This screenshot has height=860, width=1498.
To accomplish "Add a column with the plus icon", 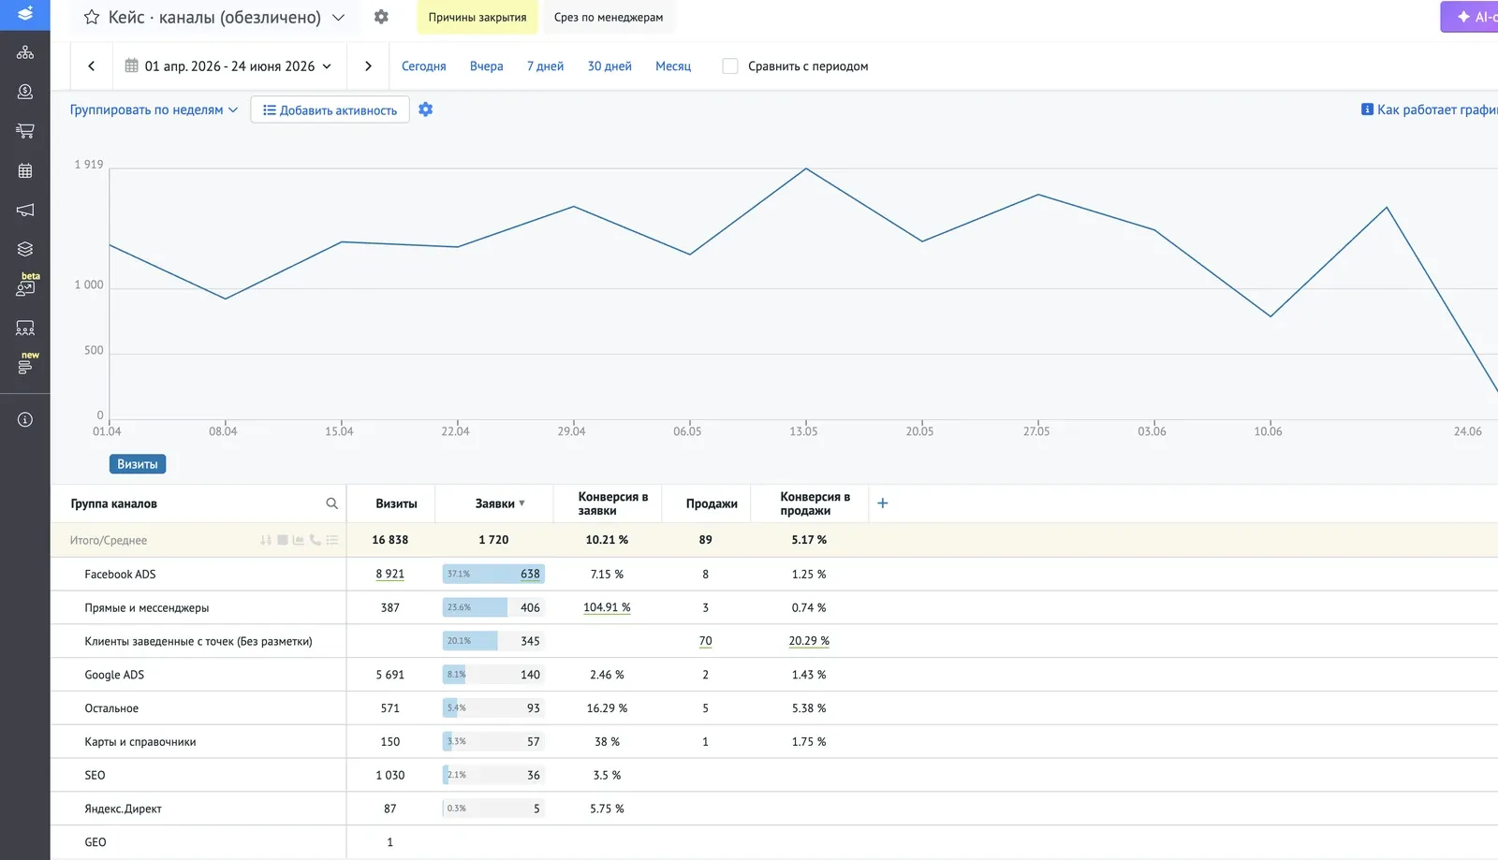I will tap(882, 503).
